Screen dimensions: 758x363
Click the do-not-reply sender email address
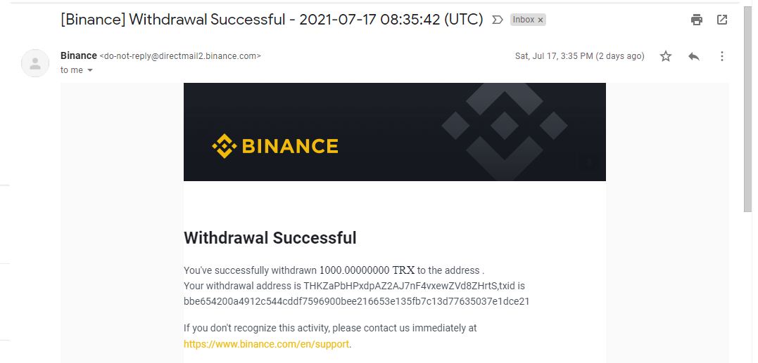[181, 56]
